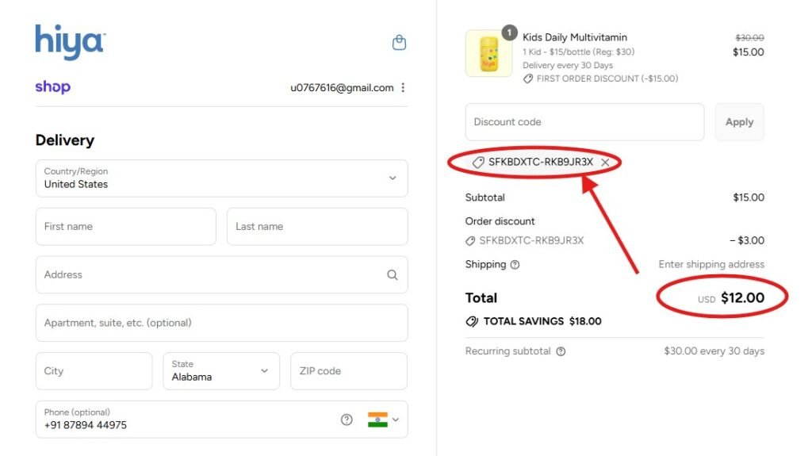The image size is (812, 456).
Task: Click the email u0767616@gmail.com
Action: pos(342,87)
